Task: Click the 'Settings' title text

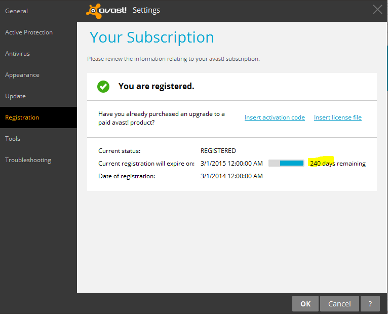Action: 146,10
